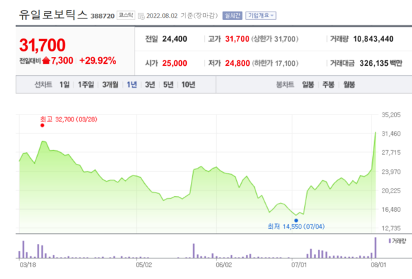Click the current price 31,700

click(x=43, y=45)
